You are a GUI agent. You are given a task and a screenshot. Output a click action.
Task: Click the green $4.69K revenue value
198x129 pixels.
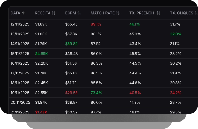41,54
